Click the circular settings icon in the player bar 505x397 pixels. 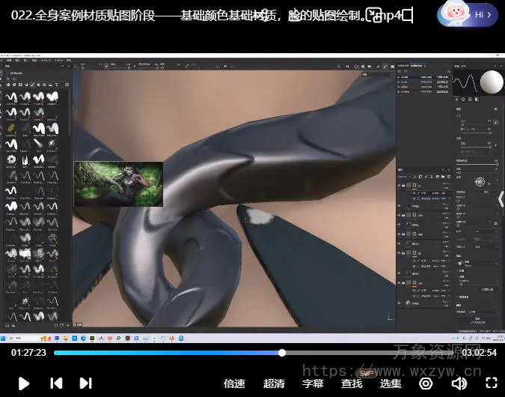click(426, 383)
